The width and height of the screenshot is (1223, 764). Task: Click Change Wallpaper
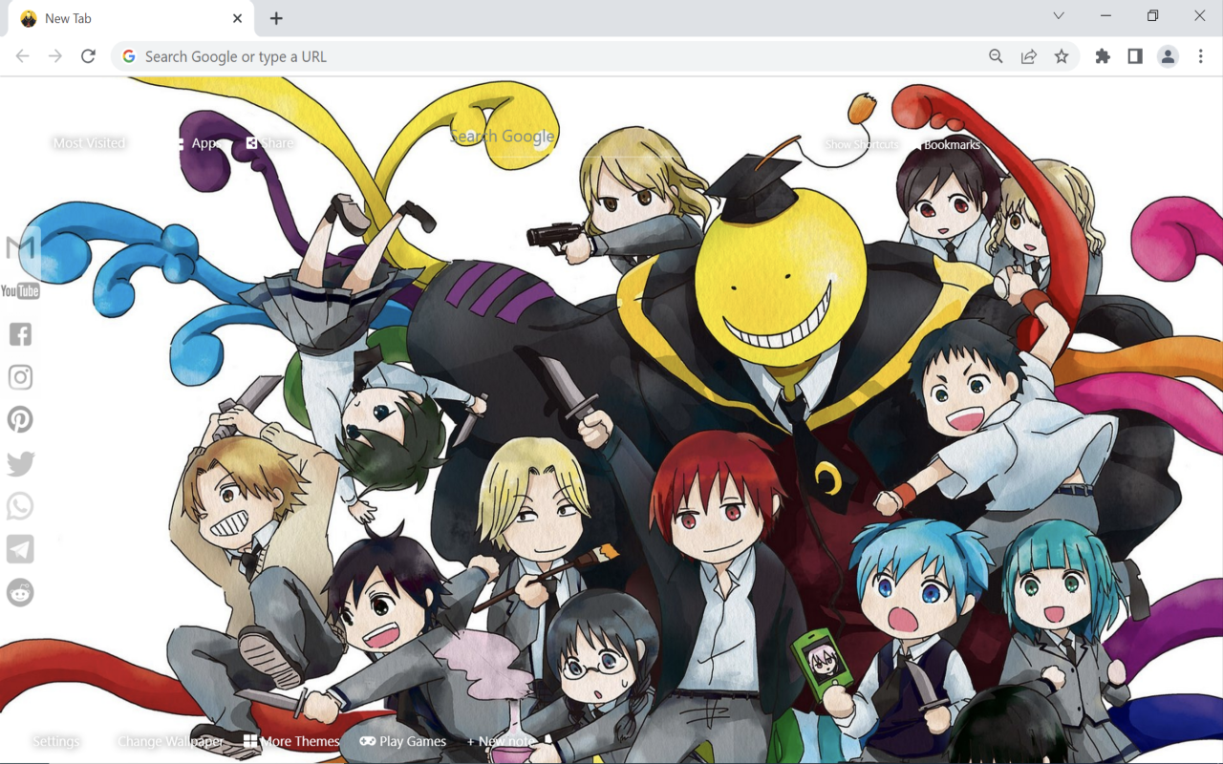click(170, 741)
